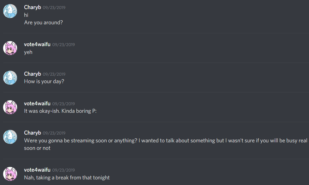Click the timestamp on the "okay-ish" message
Screen dimensions: 309x185
(63, 104)
